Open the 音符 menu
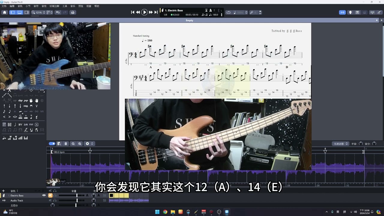 36,6
